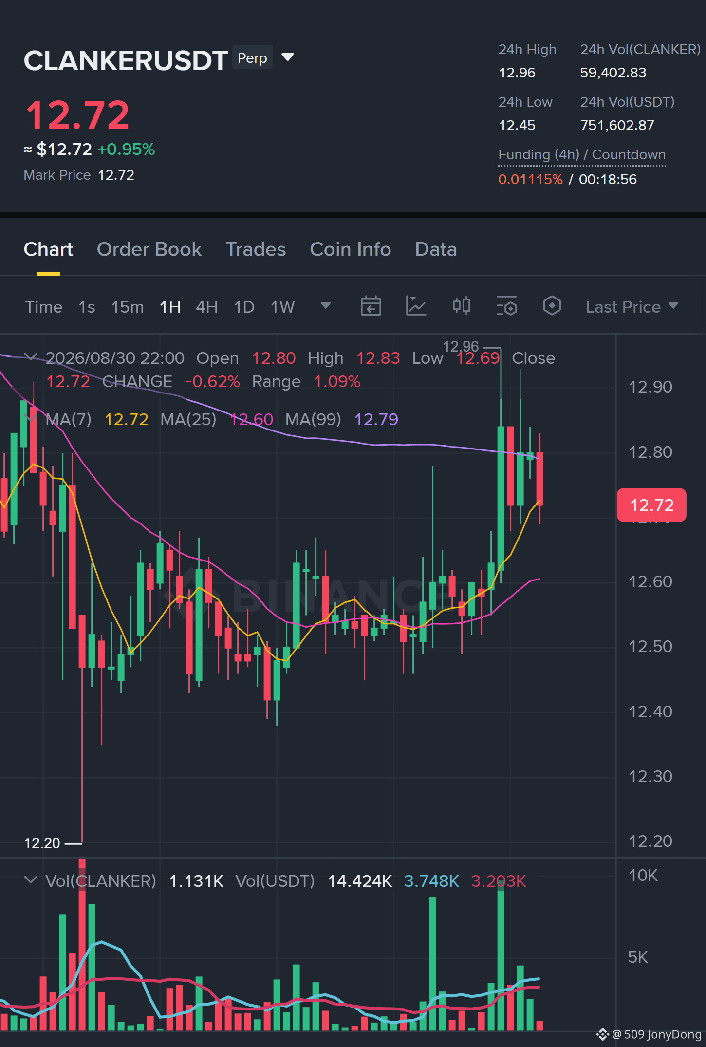Open the Last Price dropdown
706x1047 pixels.
point(632,307)
